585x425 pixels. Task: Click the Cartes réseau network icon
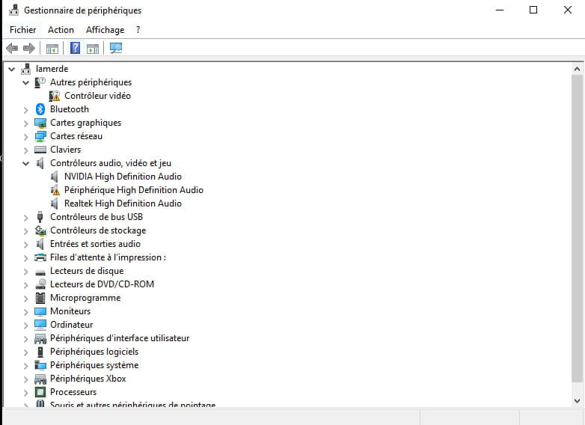coord(40,136)
